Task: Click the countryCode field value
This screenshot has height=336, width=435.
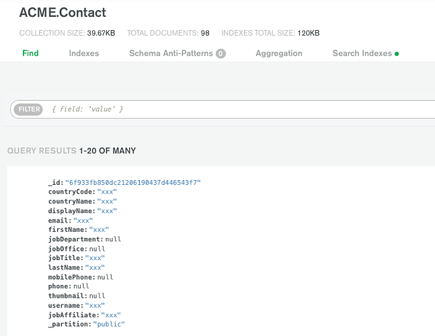Action: point(107,192)
